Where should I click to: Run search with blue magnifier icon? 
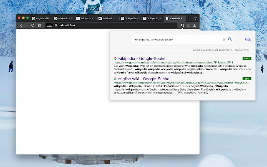(230, 39)
